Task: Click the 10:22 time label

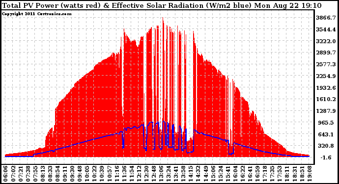Action: [94, 174]
